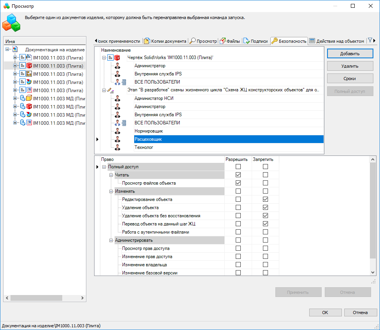Open the Копии документа tab
The width and height of the screenshot is (380, 330).
165,41
